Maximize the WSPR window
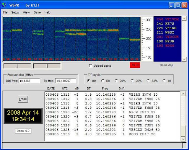Viewport: 189px width, 150px height. coord(178,5)
